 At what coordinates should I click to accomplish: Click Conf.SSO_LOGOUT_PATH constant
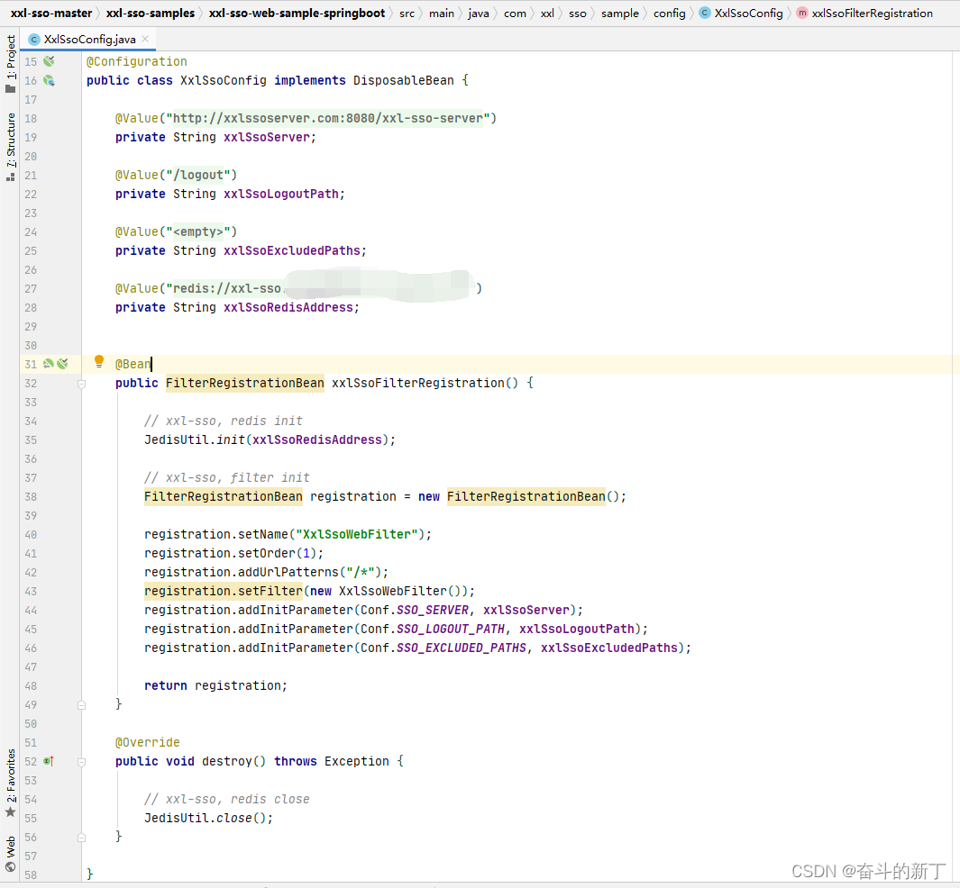tap(433, 630)
